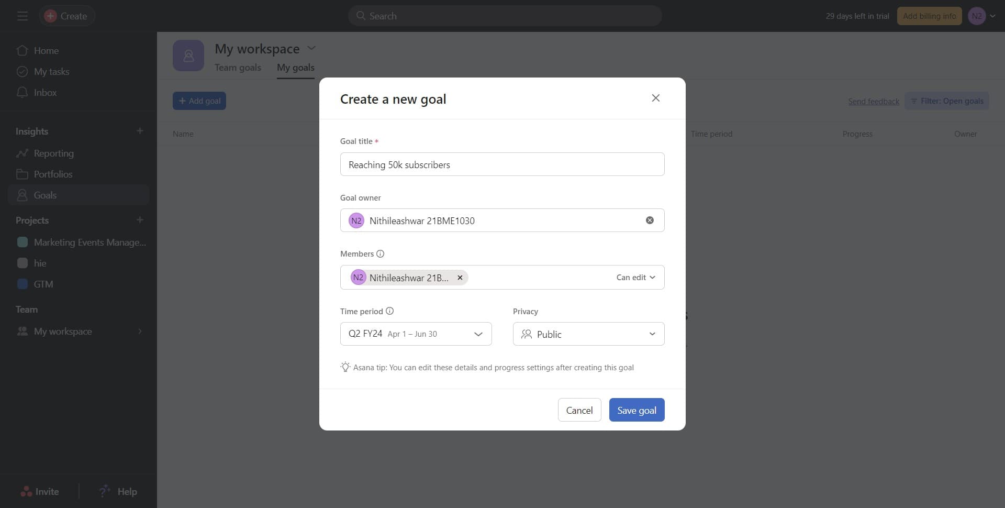Select the My goals tab
Viewport: 1005px width, 508px height.
coord(296,68)
